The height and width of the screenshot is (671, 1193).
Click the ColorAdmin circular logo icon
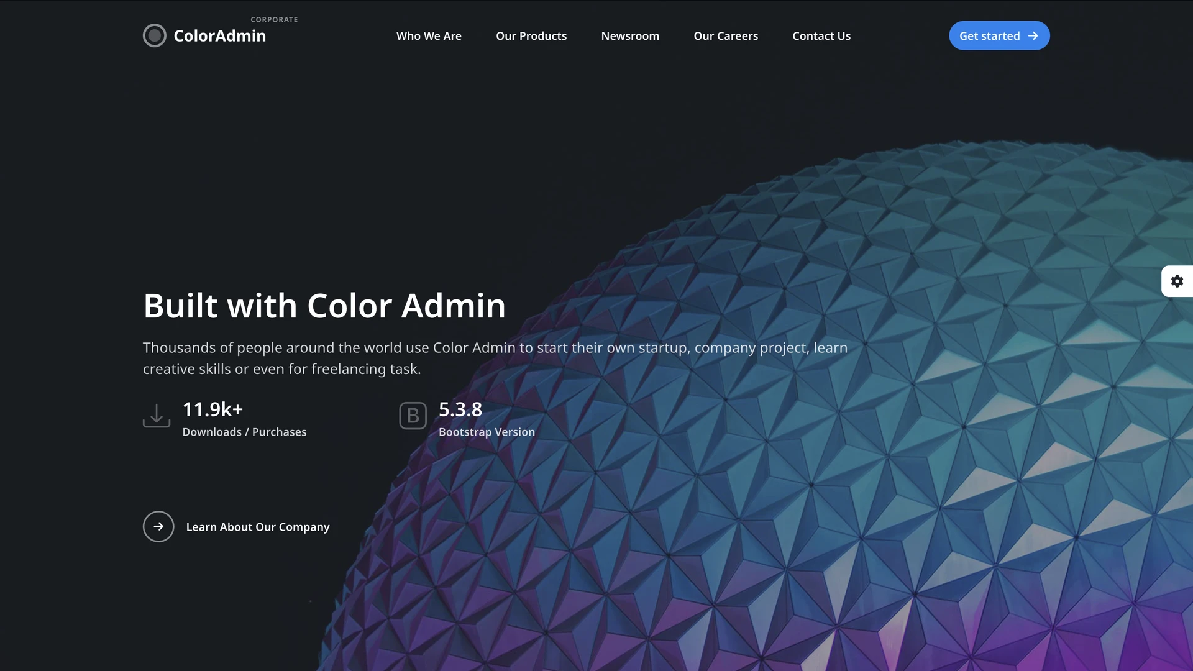tap(155, 35)
